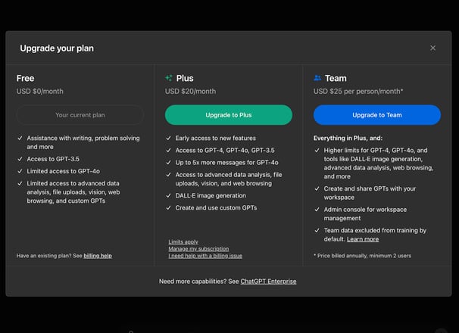Click the USD $20/month price
Screen dimensions: 459x333
click(x=190, y=92)
